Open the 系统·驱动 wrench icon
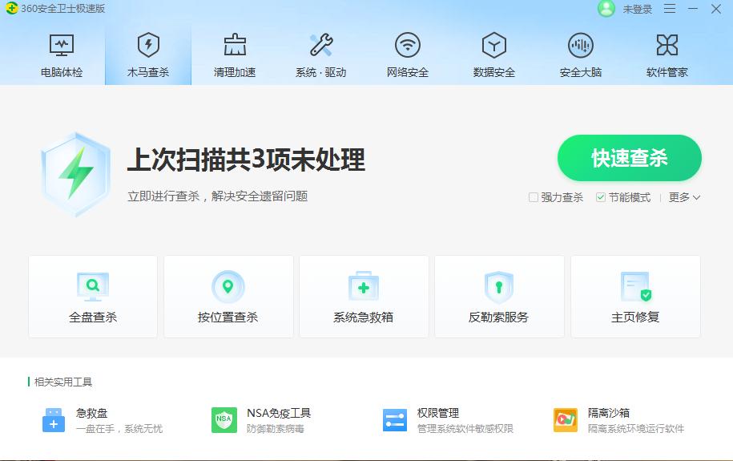The image size is (733, 461). 321,45
